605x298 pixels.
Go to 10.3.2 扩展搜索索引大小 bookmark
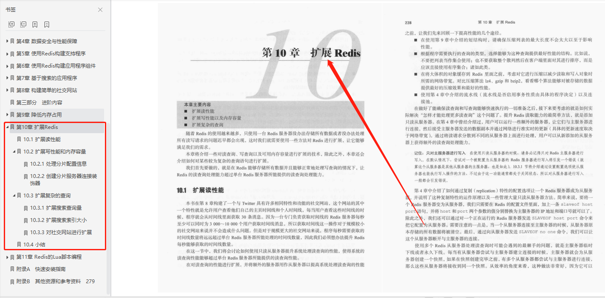tap(58, 220)
